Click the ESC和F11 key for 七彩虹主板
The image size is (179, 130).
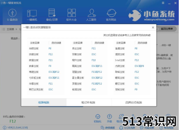click(x=54, y=78)
